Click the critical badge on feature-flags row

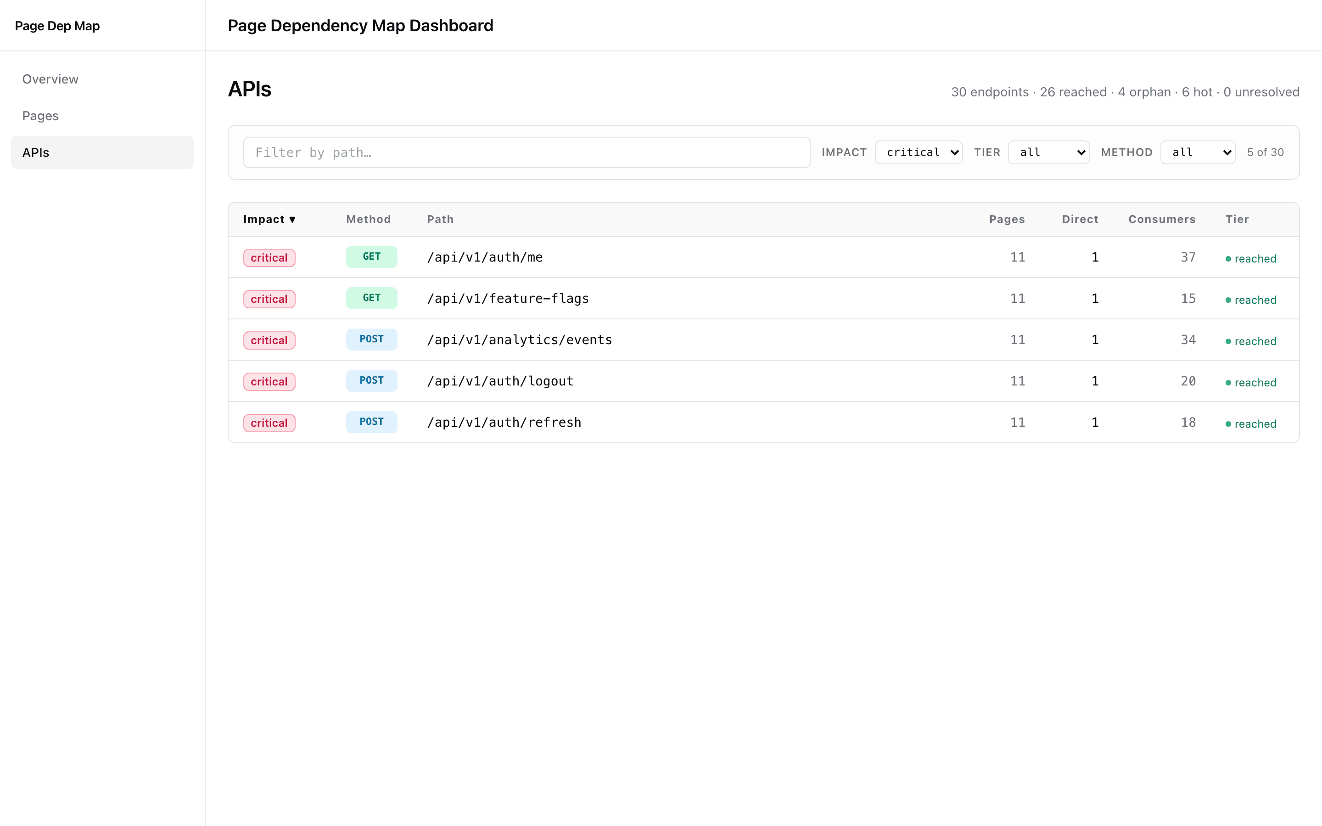click(x=269, y=299)
